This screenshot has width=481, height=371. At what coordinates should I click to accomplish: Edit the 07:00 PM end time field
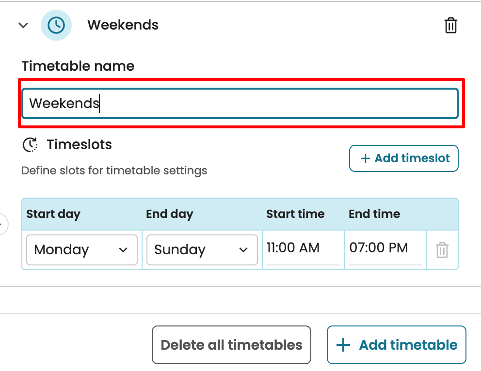pyautogui.click(x=384, y=248)
